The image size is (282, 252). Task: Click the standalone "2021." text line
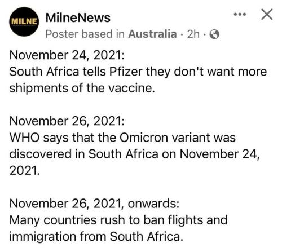(25, 171)
